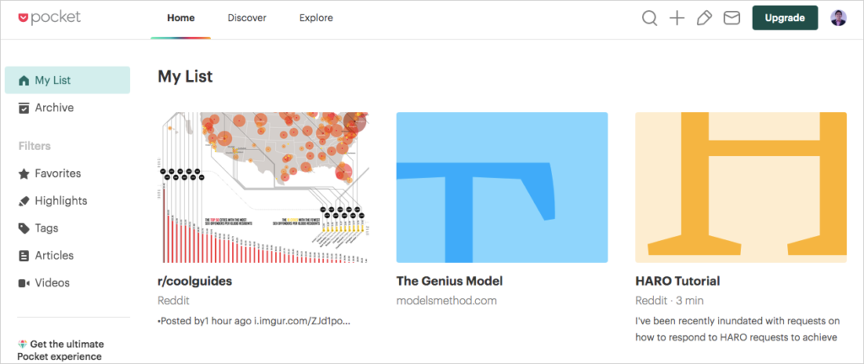Open The Genius Model article title
Image resolution: width=864 pixels, height=364 pixels.
click(450, 281)
